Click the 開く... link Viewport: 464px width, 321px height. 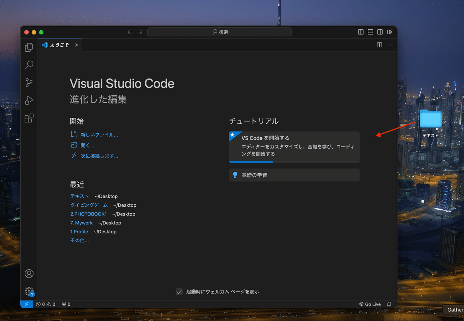[87, 146]
